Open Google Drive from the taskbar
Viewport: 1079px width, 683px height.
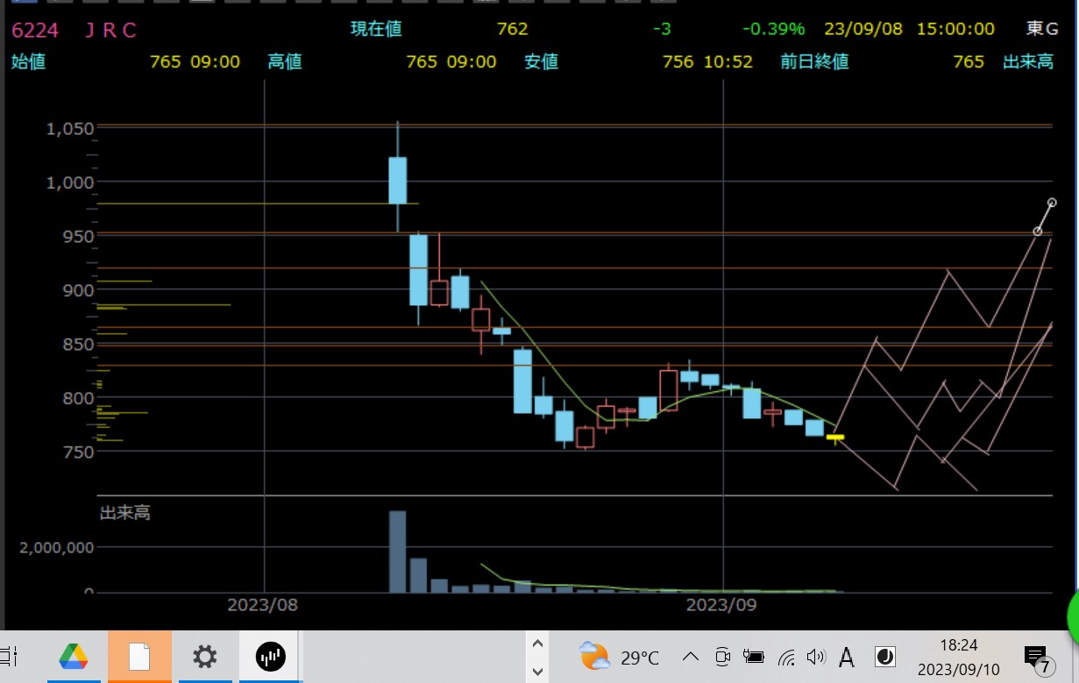click(x=74, y=656)
